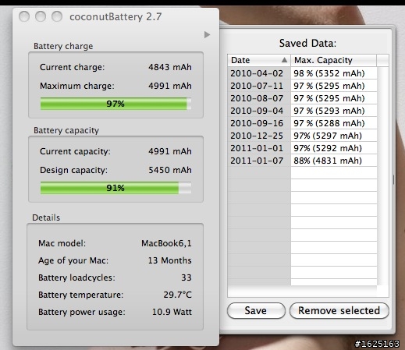Select the 2011-01-07 entry with 88%
Viewport: 405px width, 350px height.
(x=302, y=161)
